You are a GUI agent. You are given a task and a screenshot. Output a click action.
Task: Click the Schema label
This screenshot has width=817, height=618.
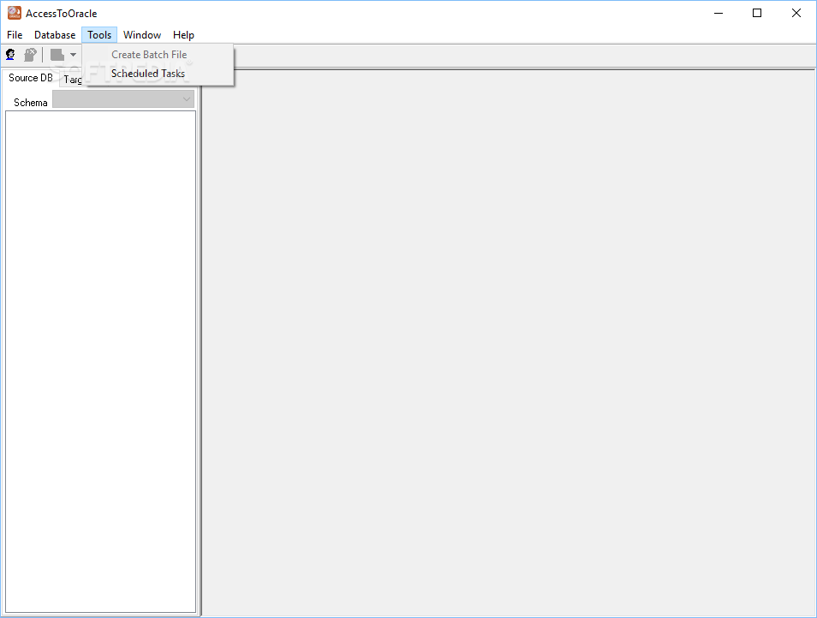(30, 103)
